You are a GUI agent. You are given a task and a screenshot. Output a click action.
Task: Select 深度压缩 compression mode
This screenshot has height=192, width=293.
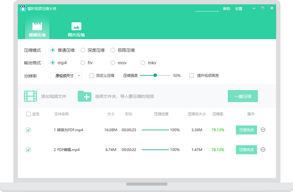point(83,50)
